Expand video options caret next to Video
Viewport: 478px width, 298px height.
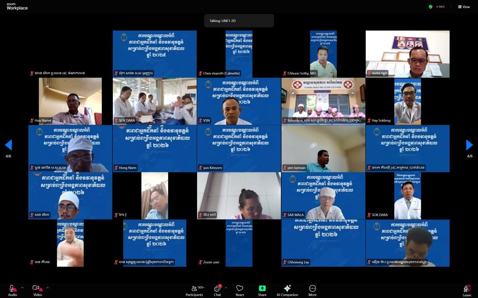[47, 288]
